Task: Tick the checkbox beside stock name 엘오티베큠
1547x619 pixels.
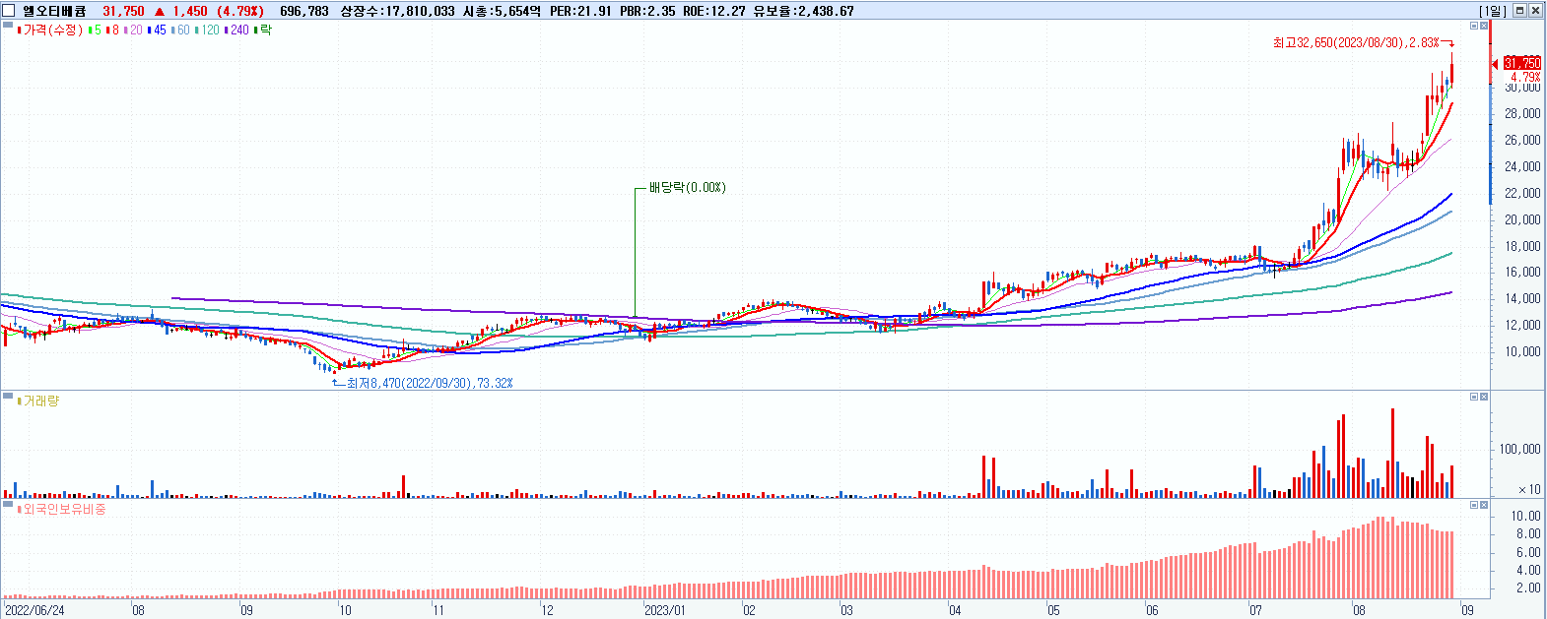Action: point(10,11)
